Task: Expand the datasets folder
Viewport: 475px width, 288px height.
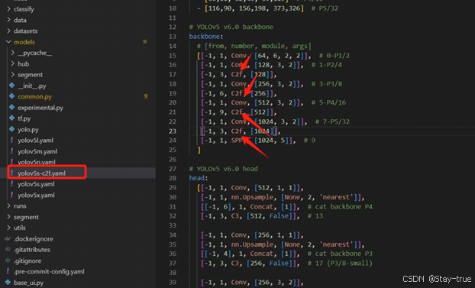Action: [25, 31]
